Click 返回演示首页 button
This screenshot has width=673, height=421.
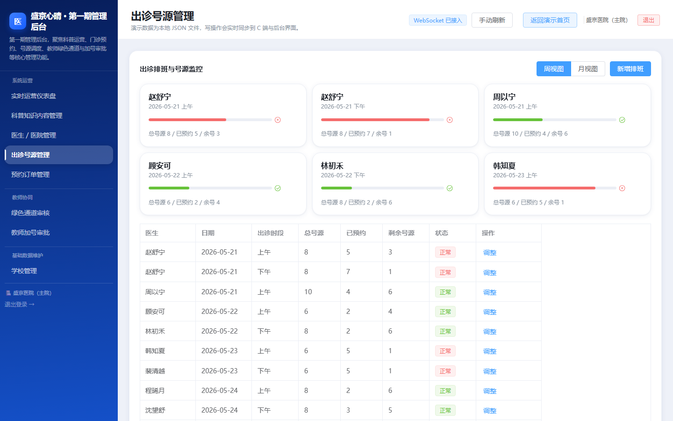550,20
